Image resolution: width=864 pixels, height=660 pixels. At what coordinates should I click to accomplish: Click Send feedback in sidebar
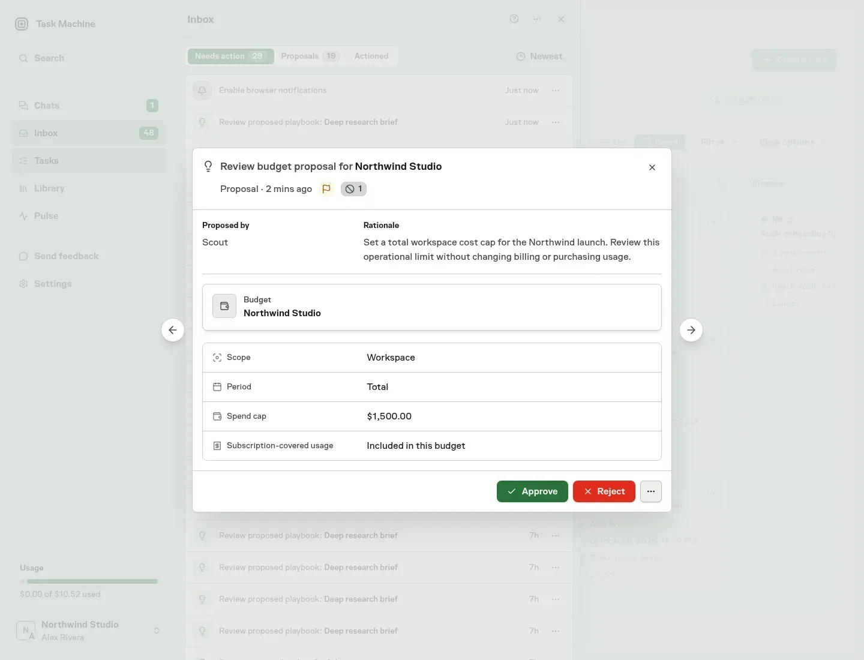tap(88, 256)
